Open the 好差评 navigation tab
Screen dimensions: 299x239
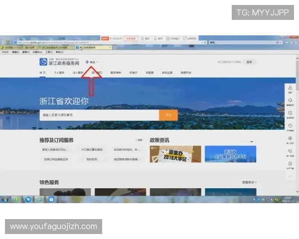coord(133,73)
